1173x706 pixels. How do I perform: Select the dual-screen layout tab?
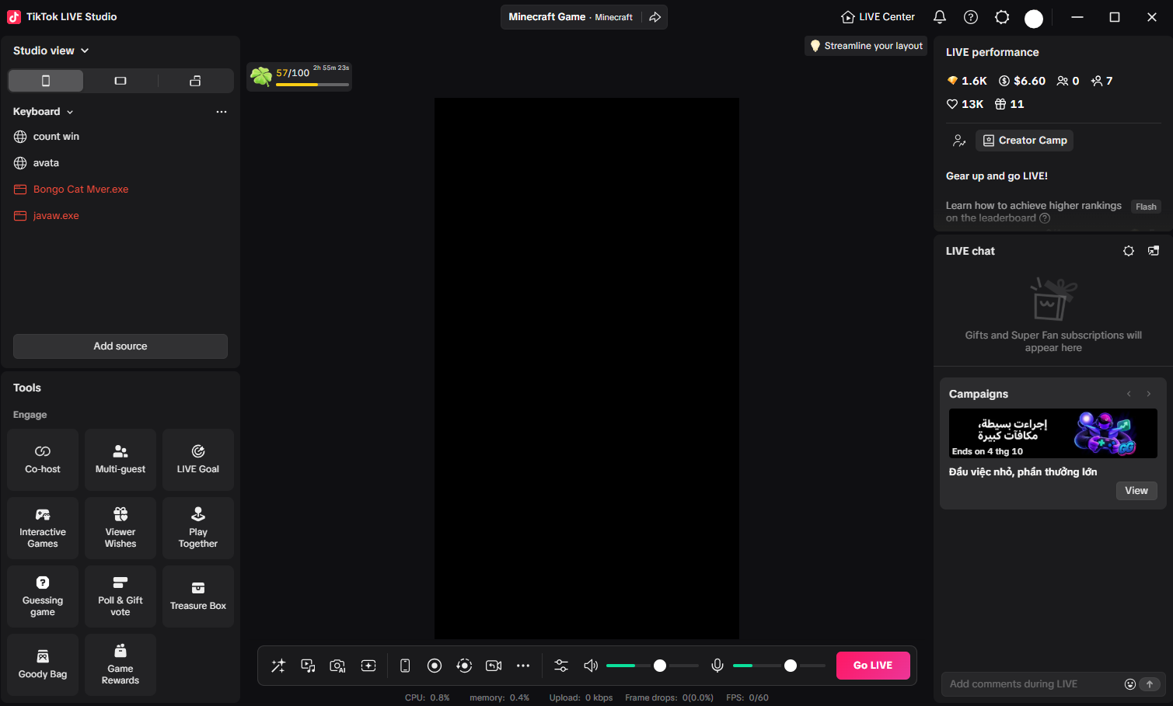[195, 81]
